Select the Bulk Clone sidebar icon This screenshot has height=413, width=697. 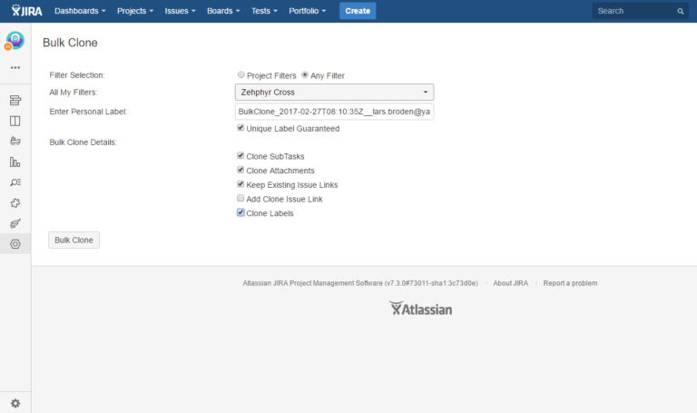pos(15,244)
